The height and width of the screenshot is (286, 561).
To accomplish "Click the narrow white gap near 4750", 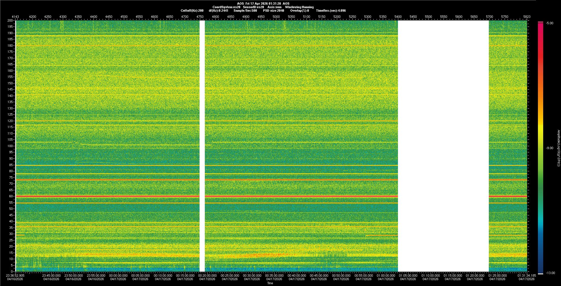I will point(202,146).
